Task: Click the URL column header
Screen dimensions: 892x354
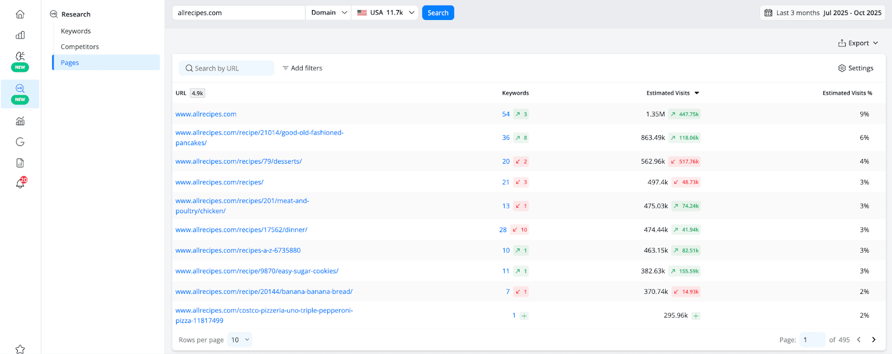Action: click(181, 93)
